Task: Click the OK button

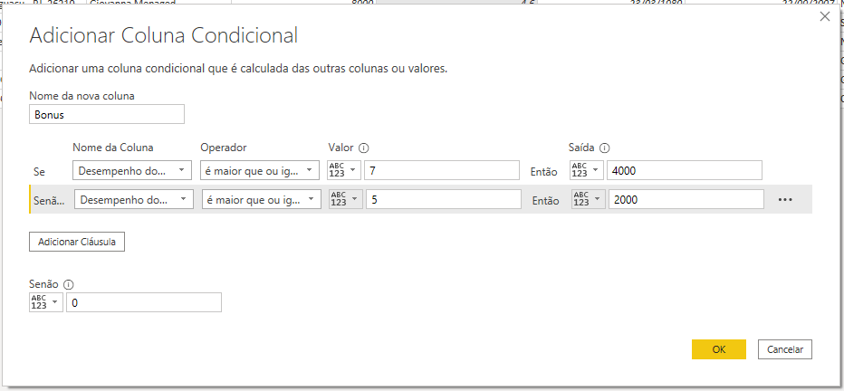Action: coord(719,349)
